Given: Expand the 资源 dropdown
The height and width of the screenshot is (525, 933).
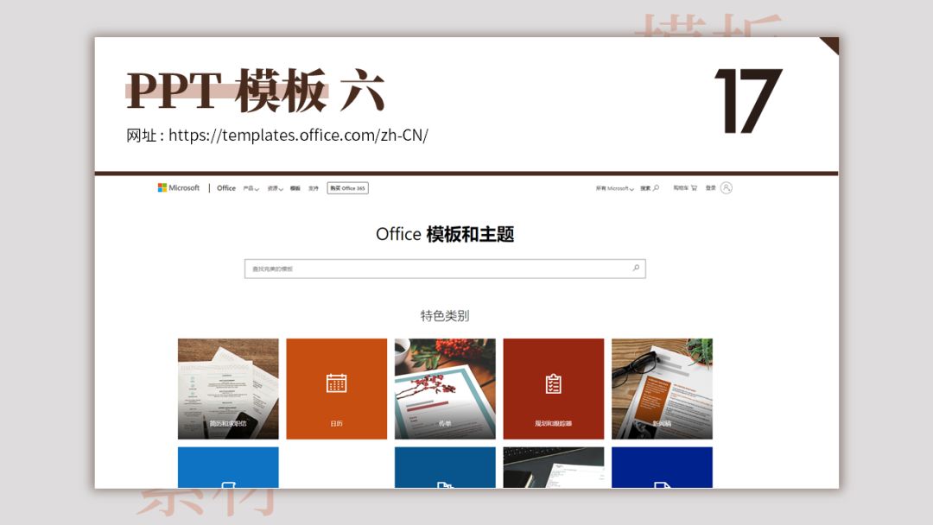Looking at the screenshot, I should point(275,187).
